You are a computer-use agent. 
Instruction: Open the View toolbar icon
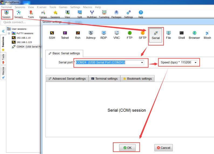click(x=67, y=14)
